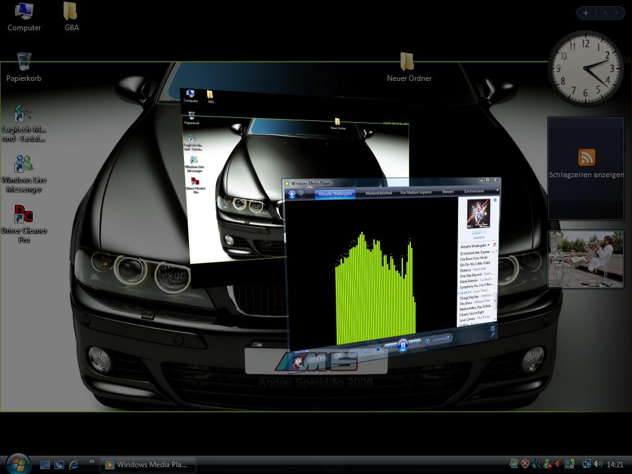Screen dimensions: 632x474
Task: Click the Show Desktop quick launch icon
Action: point(45,464)
